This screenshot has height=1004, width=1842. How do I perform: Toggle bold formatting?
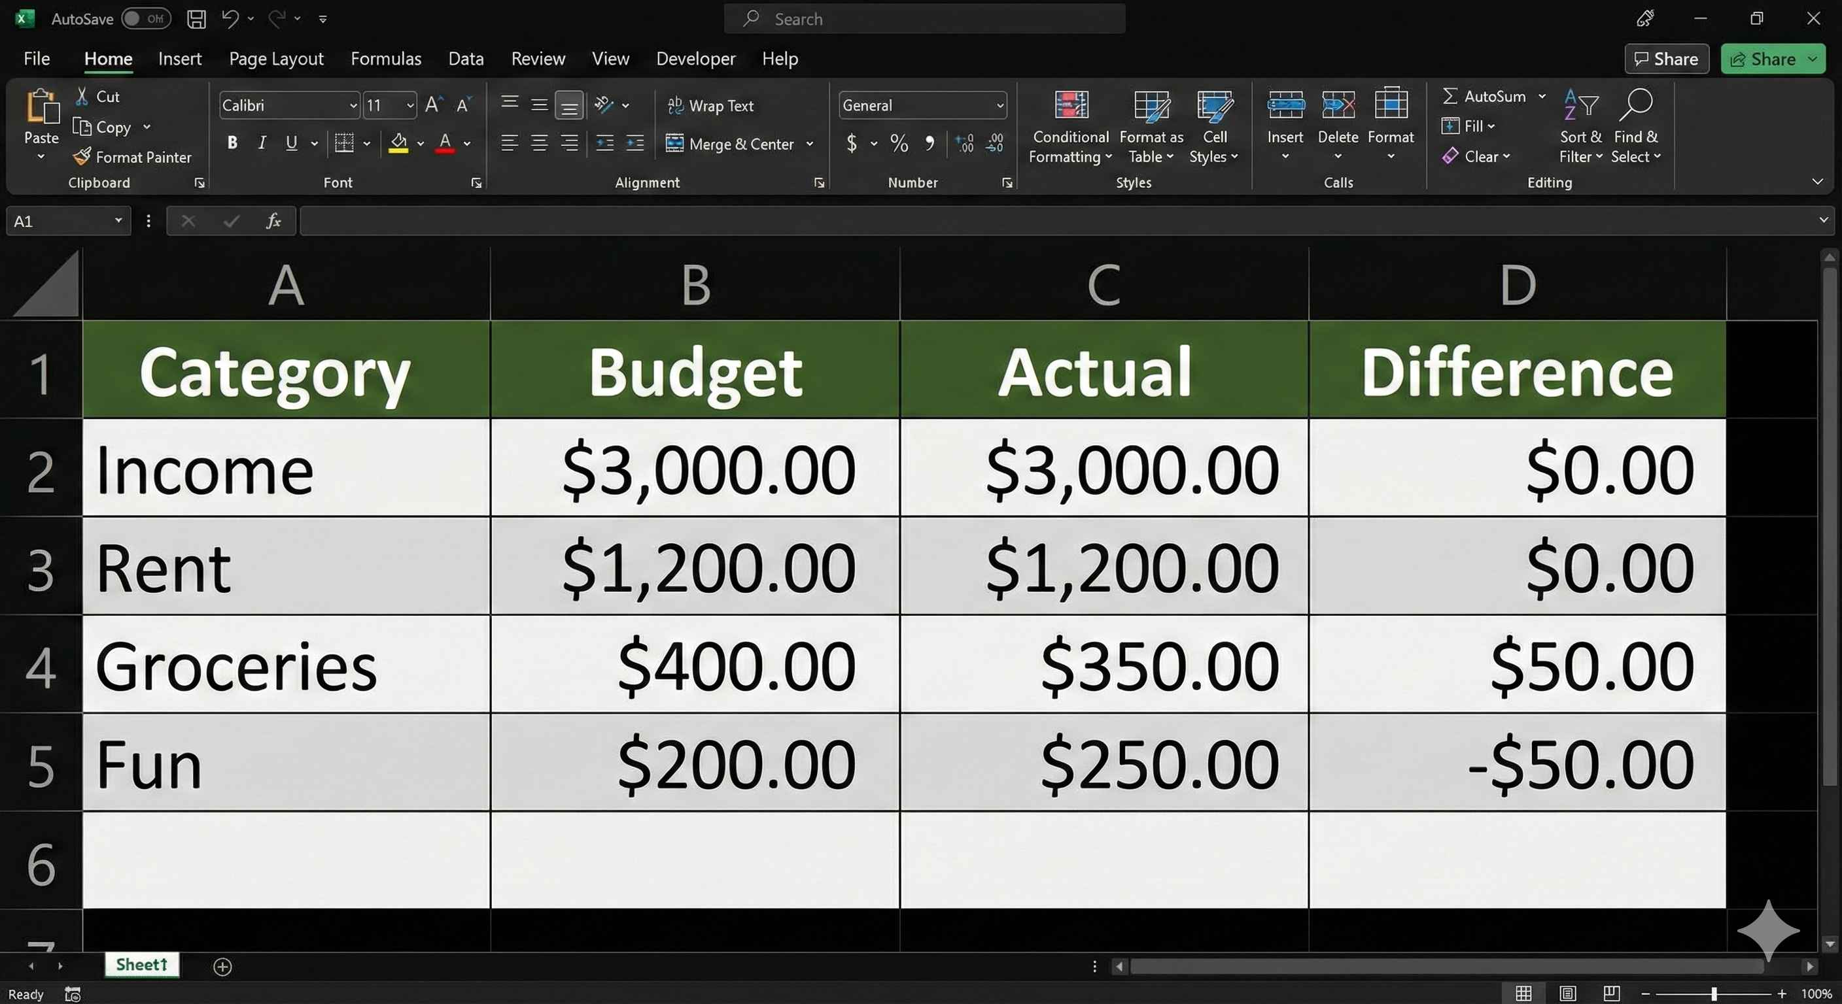click(x=232, y=143)
